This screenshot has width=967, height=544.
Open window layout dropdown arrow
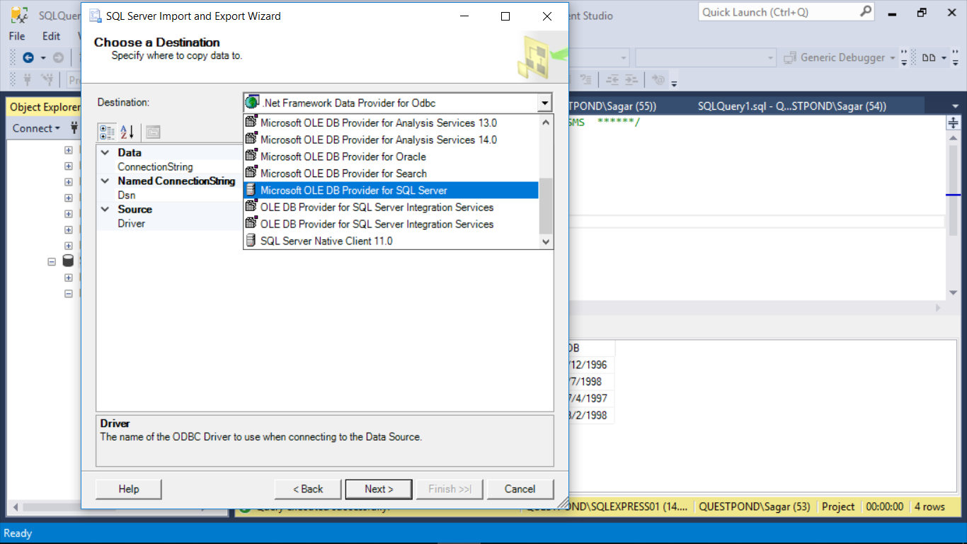click(944, 58)
